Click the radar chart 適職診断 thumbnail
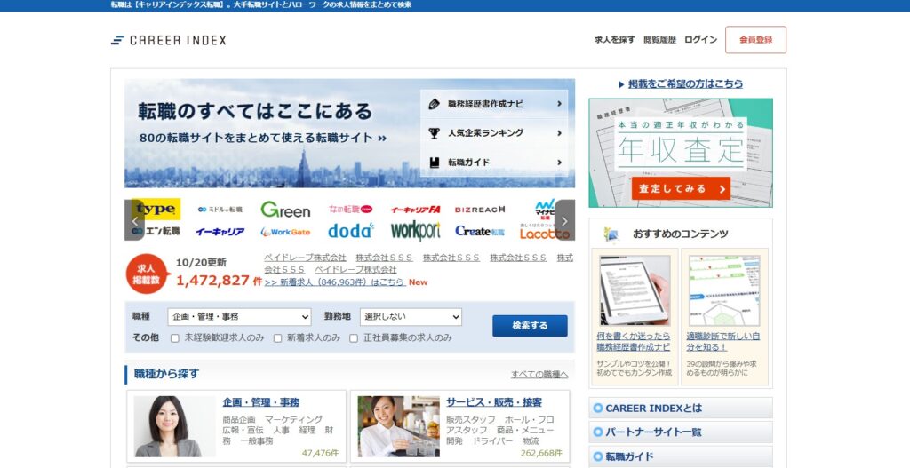Screen dimensions: 910x468 (x=724, y=290)
